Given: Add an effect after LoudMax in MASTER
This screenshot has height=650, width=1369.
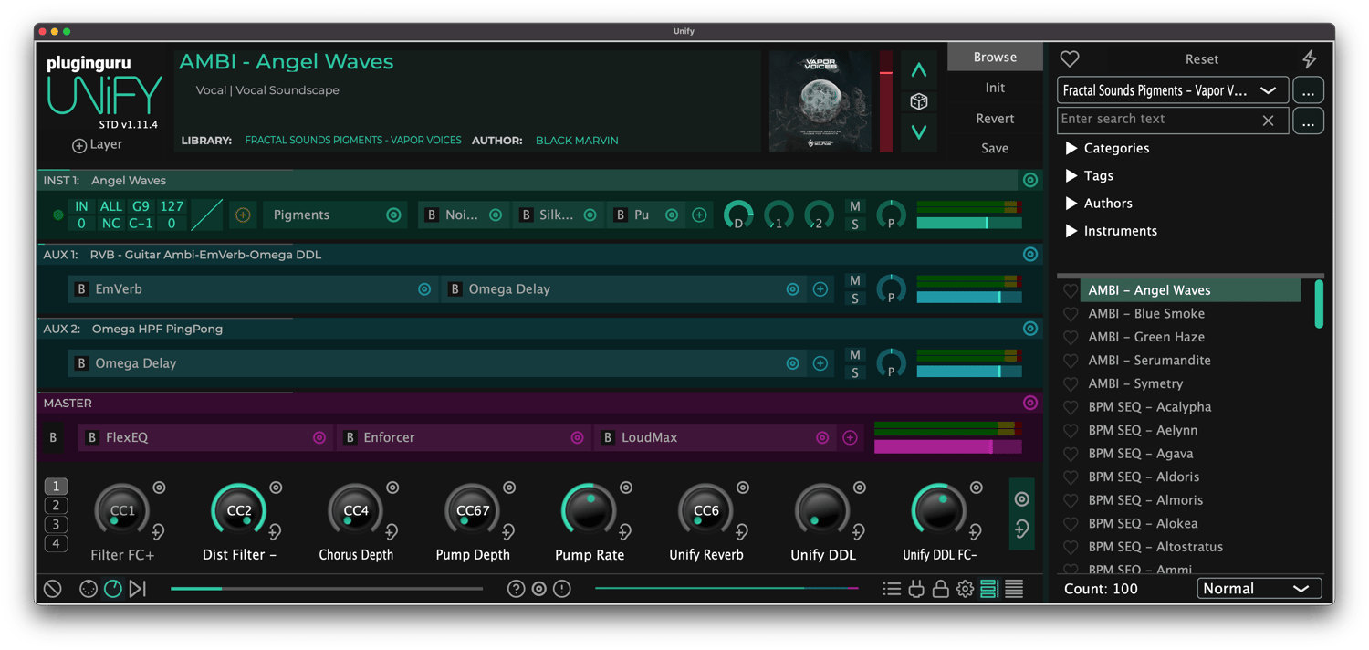Looking at the screenshot, I should point(850,438).
